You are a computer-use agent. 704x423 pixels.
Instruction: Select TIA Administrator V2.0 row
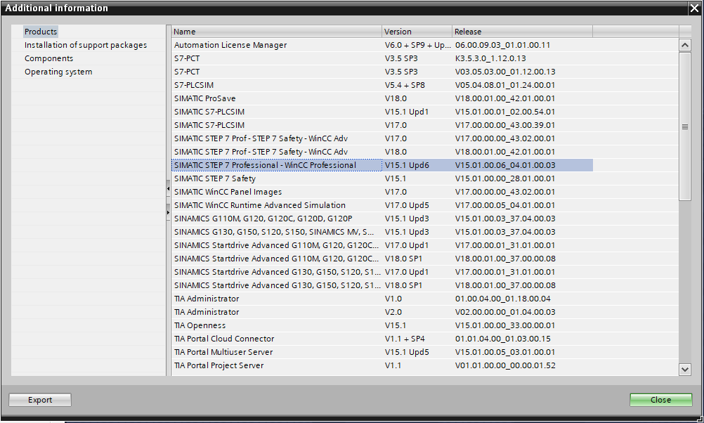(x=382, y=312)
